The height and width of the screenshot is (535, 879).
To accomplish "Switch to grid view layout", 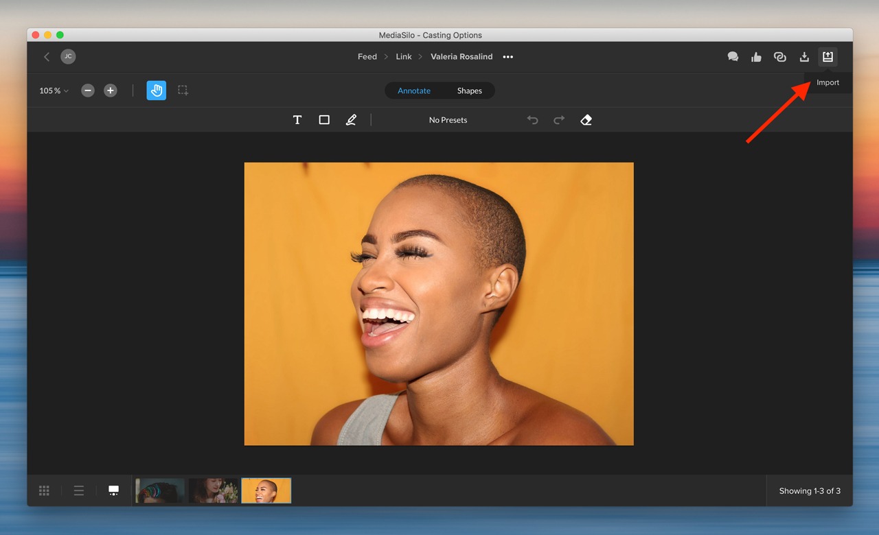I will coord(44,490).
